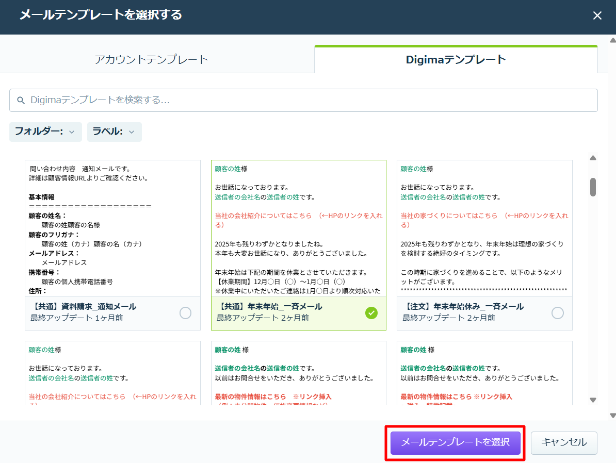The width and height of the screenshot is (616, 463).
Task: Click the メールテンプレートを選択 button
Action: [456, 443]
